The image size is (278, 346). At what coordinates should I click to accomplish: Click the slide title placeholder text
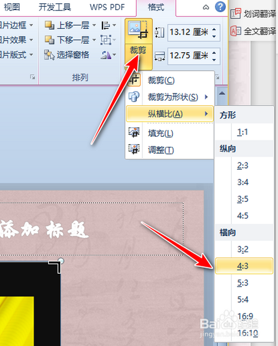(44, 230)
